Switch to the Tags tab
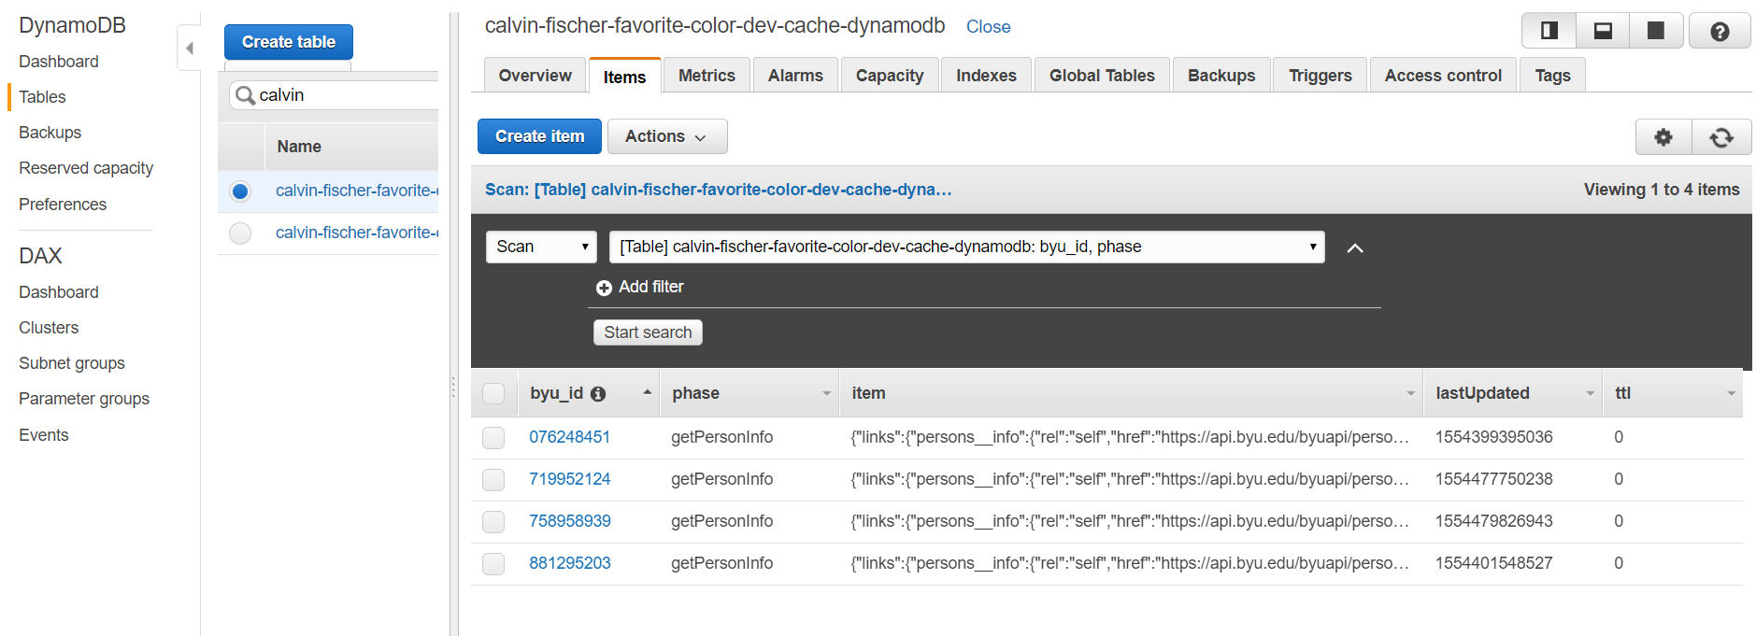This screenshot has height=636, width=1756. [1552, 76]
